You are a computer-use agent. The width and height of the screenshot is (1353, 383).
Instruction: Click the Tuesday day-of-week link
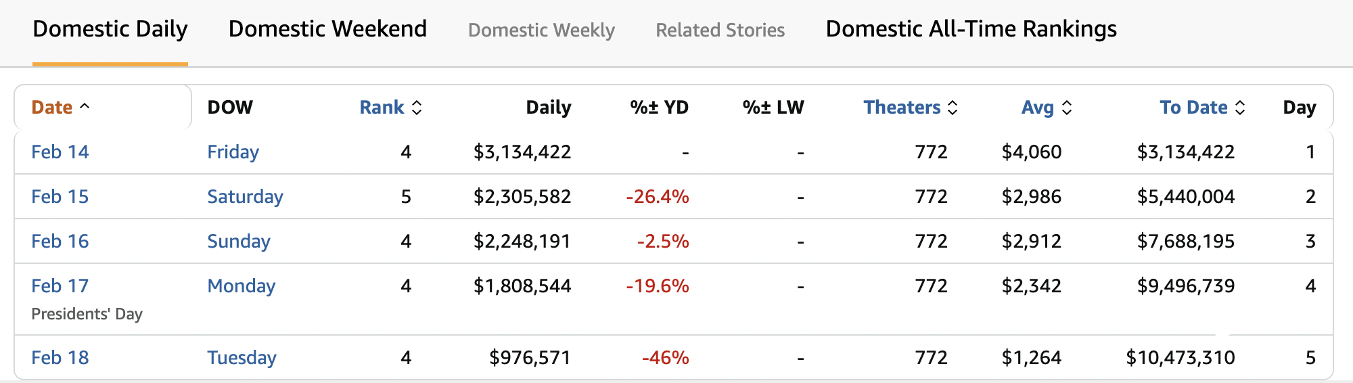(242, 358)
